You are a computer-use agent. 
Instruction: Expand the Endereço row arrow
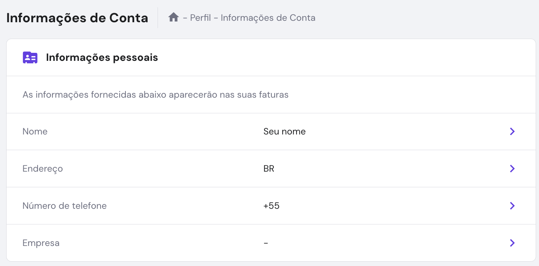point(512,169)
